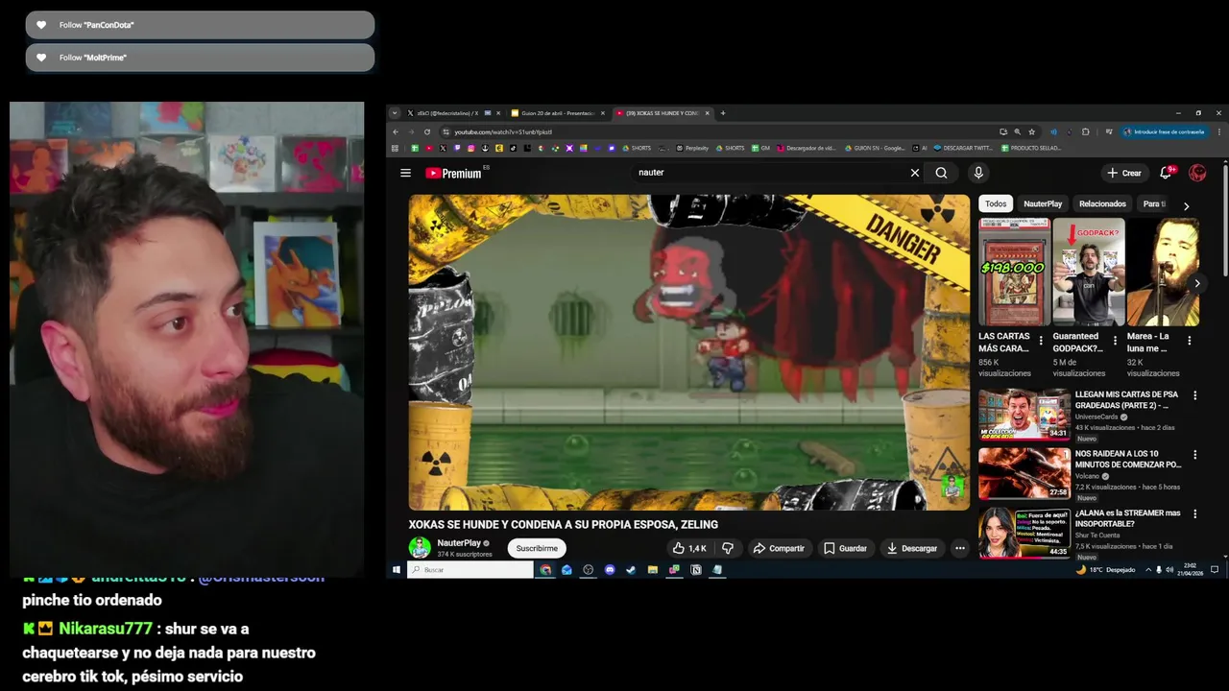Screen dimensions: 1229x691
Task: Select the NauterPlay filter chip
Action: tap(1043, 203)
